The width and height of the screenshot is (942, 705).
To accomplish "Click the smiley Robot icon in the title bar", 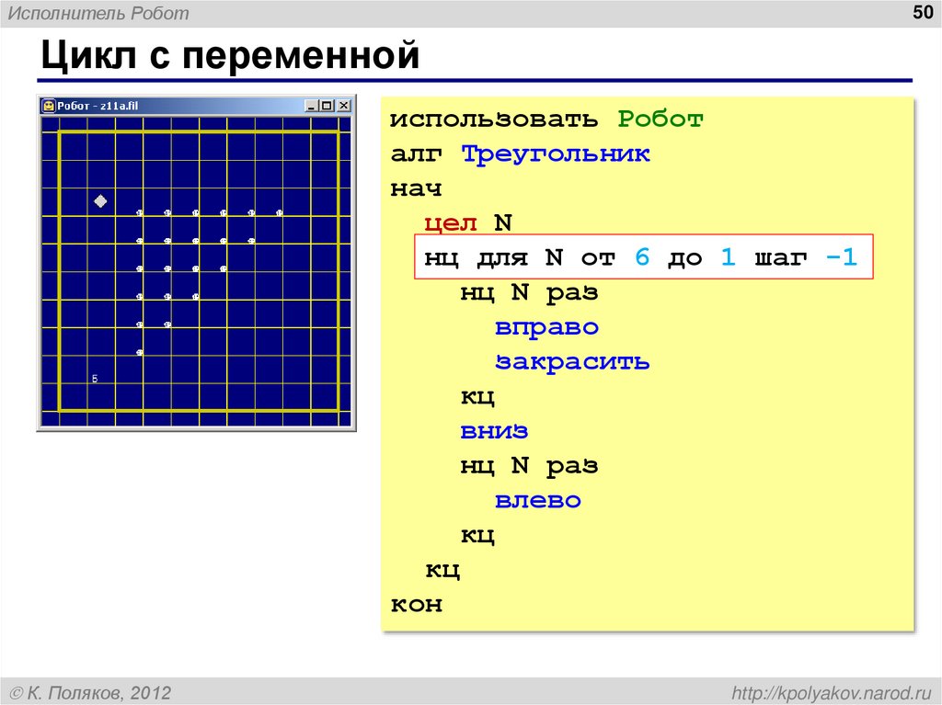I will coord(47,104).
